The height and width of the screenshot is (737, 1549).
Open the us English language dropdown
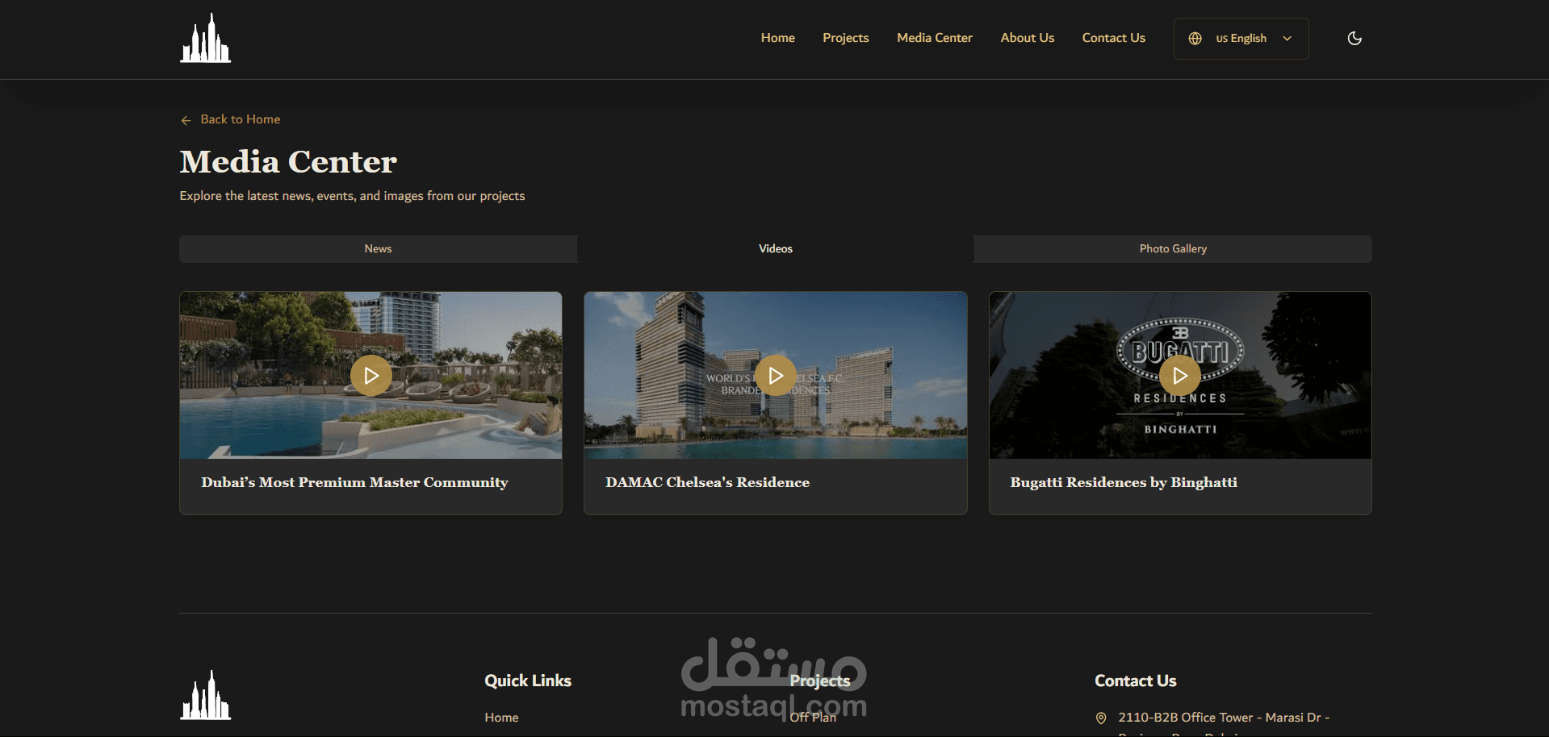click(x=1241, y=38)
